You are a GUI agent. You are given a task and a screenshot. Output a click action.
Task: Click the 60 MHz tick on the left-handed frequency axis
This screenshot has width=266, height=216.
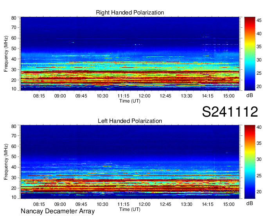pyautogui.click(x=14, y=146)
